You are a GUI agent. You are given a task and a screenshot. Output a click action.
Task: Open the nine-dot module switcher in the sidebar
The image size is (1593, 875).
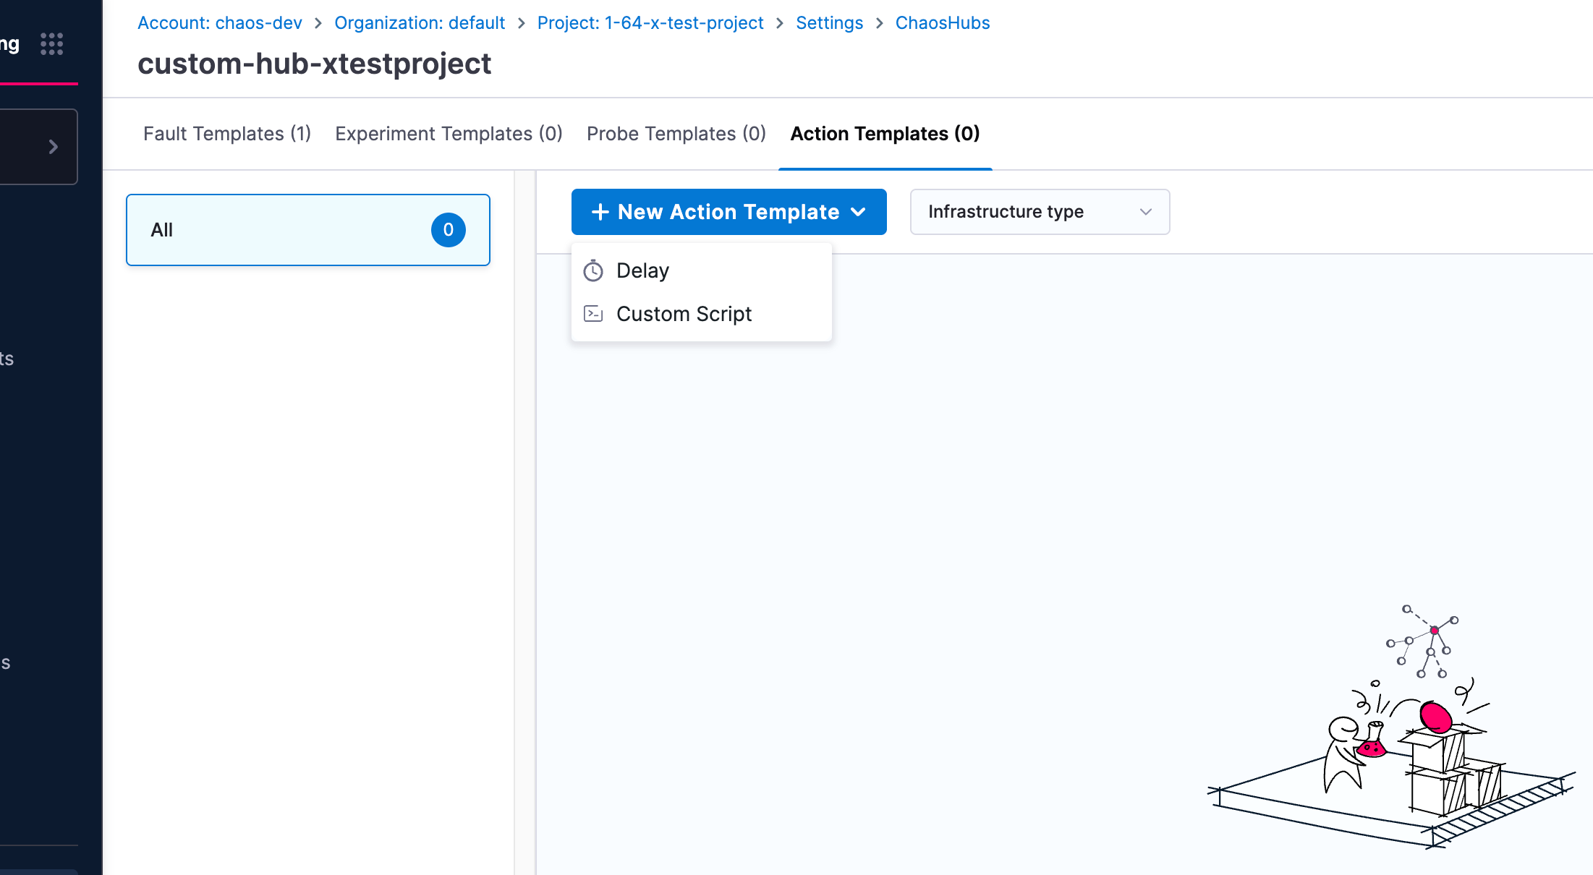[51, 43]
